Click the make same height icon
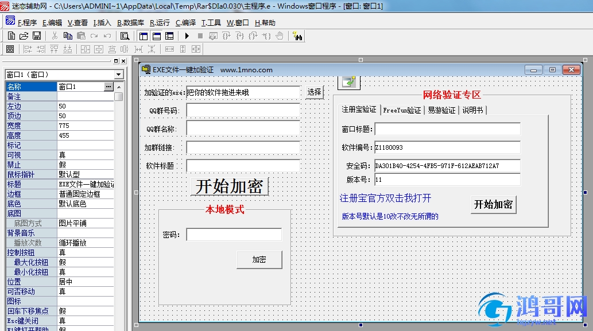This screenshot has height=331, width=593. 183,49
